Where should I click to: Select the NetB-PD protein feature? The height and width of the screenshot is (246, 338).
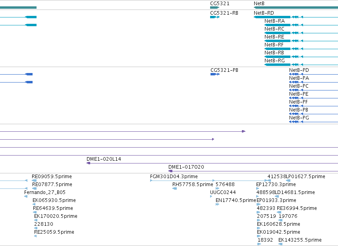(x=299, y=70)
